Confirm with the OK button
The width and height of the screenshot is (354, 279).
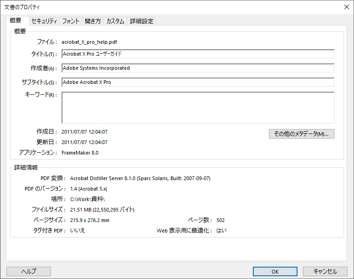click(275, 271)
